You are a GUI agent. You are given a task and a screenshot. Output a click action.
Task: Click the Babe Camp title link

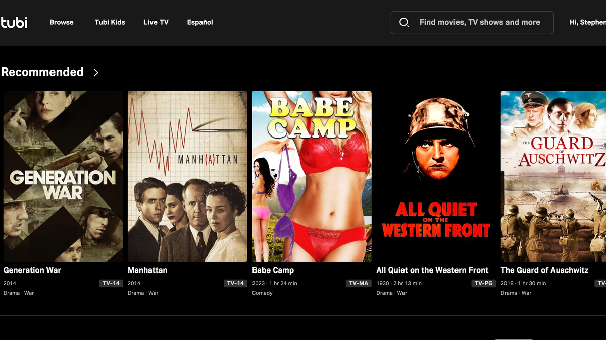click(x=273, y=270)
